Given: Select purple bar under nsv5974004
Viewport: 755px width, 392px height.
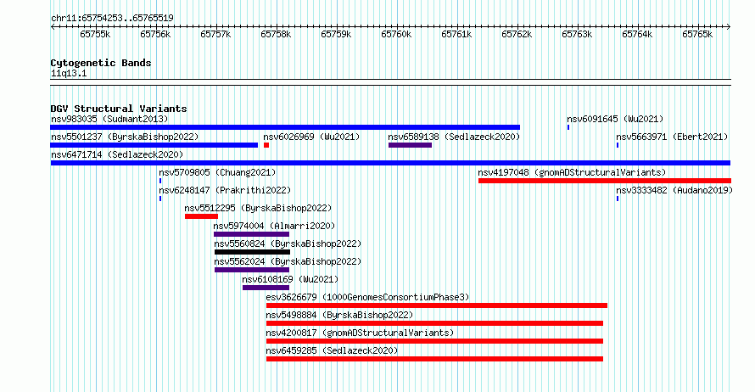Looking at the screenshot, I should tap(251, 234).
